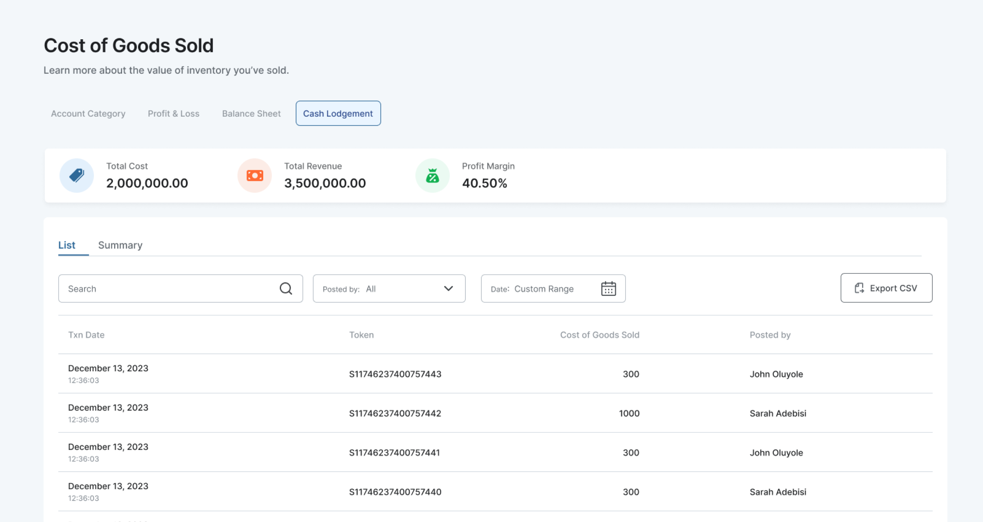Expand the Posted by dropdown chevron
This screenshot has width=983, height=522.
[x=448, y=288]
